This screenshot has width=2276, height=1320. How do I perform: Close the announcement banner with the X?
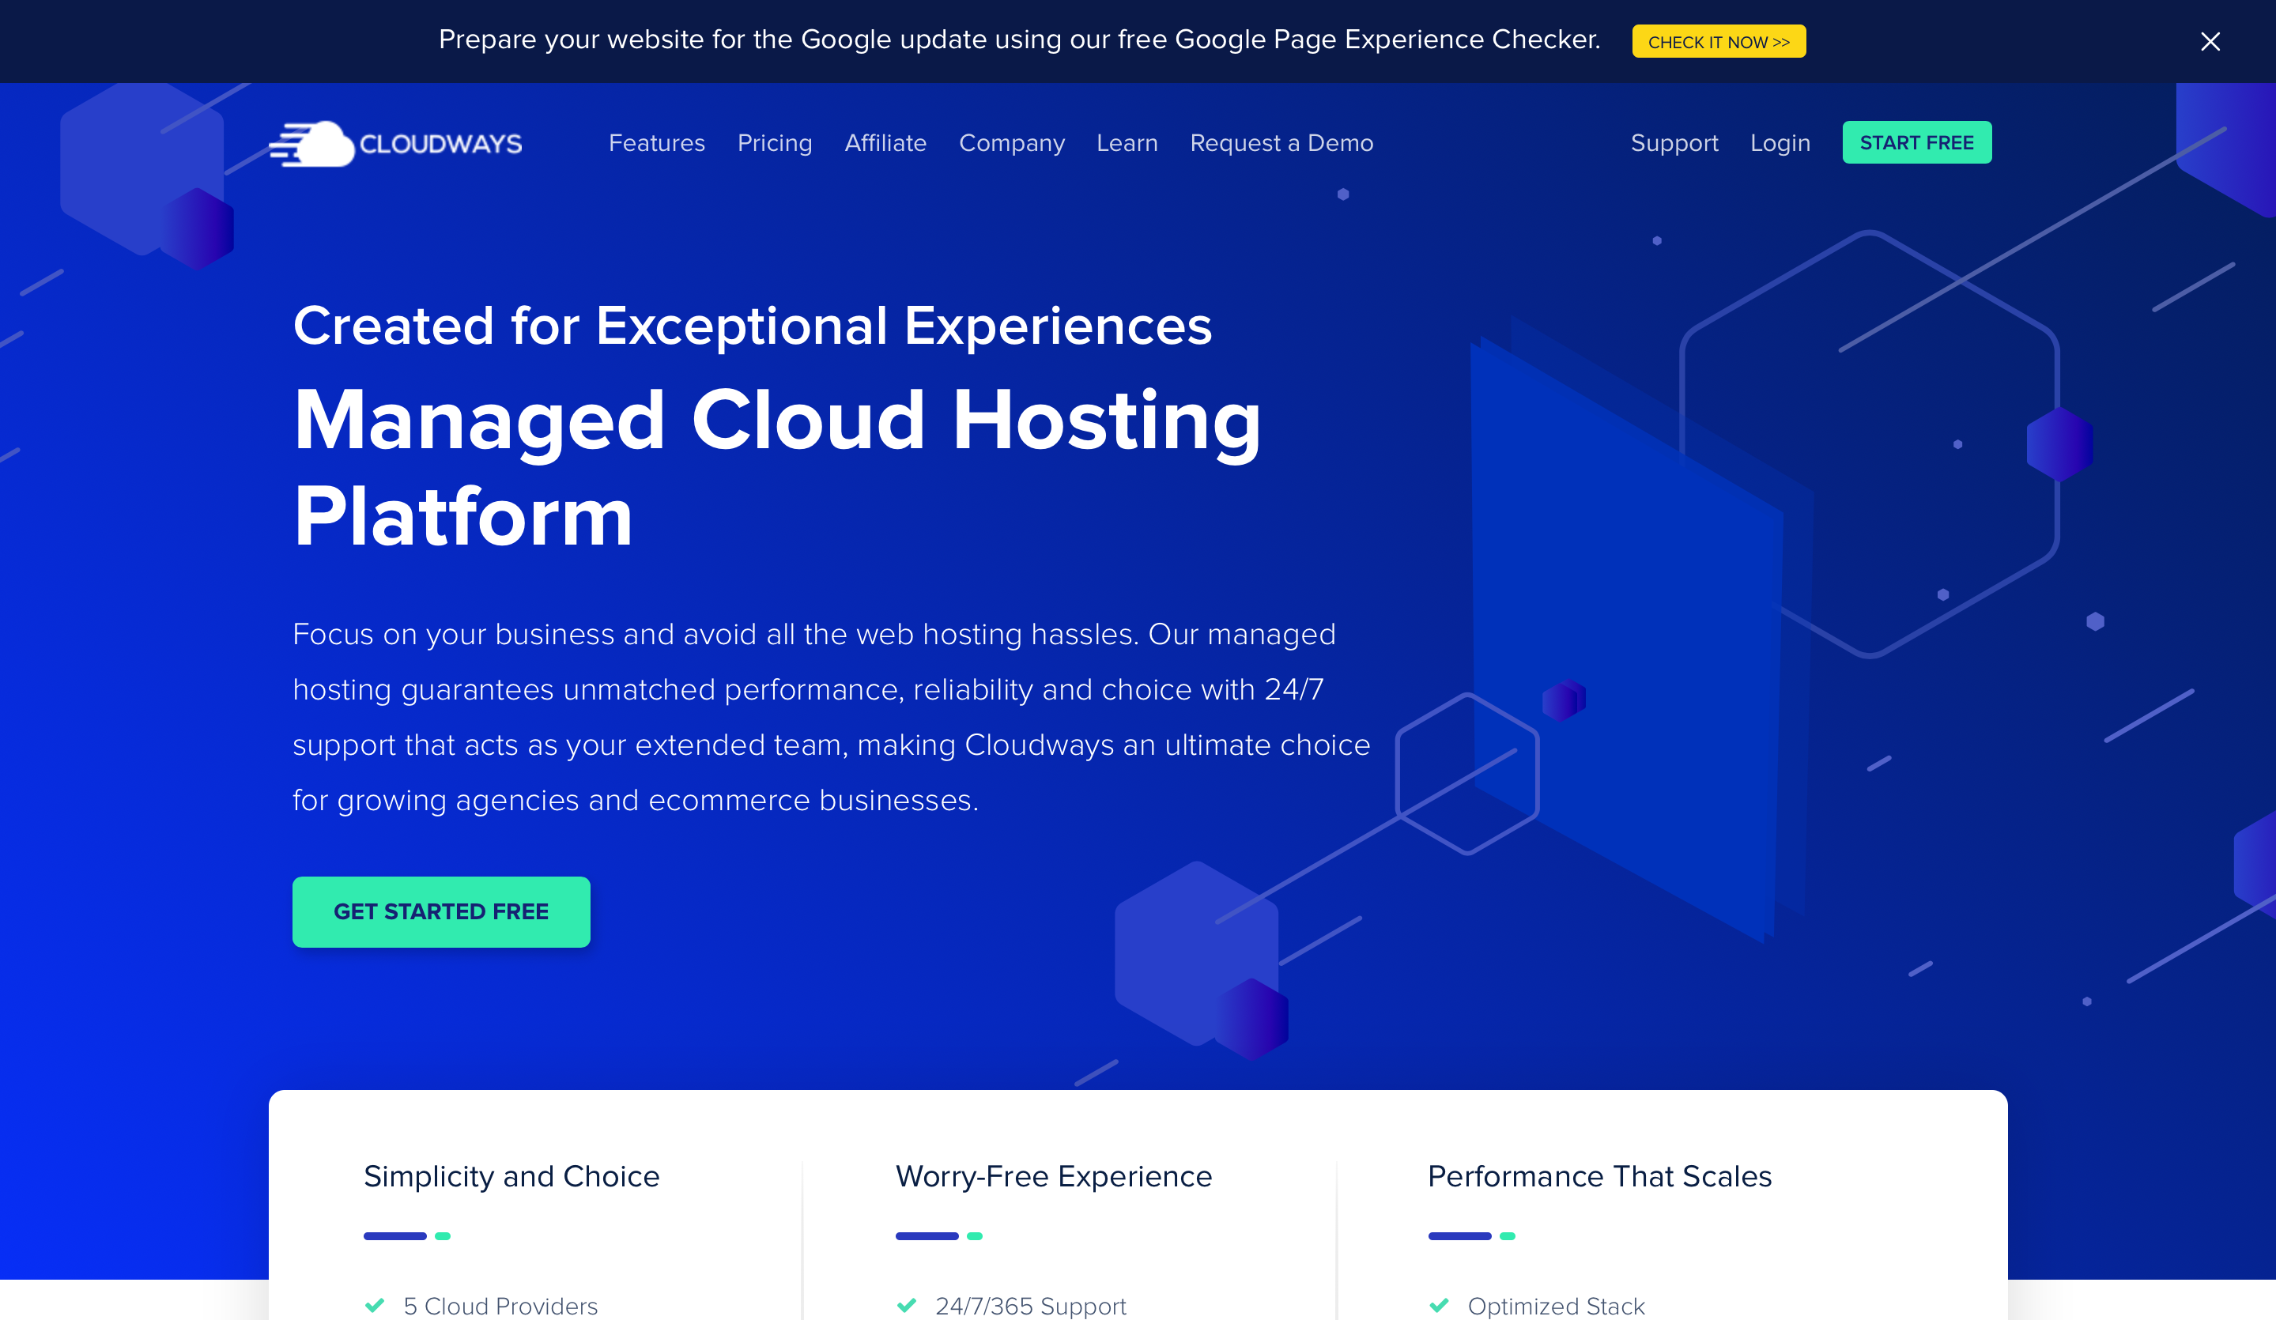coord(2209,42)
